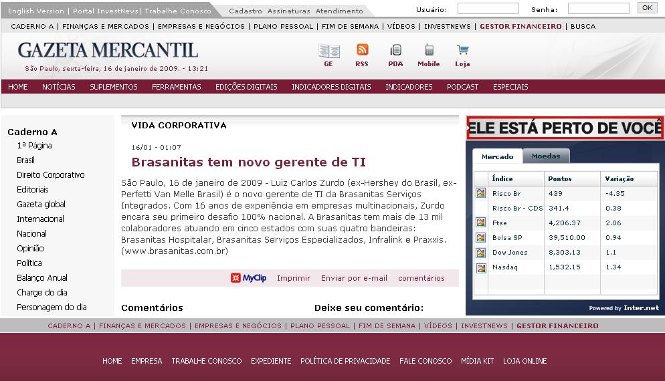
Task: Open the PDA version icon
Action: tap(395, 51)
